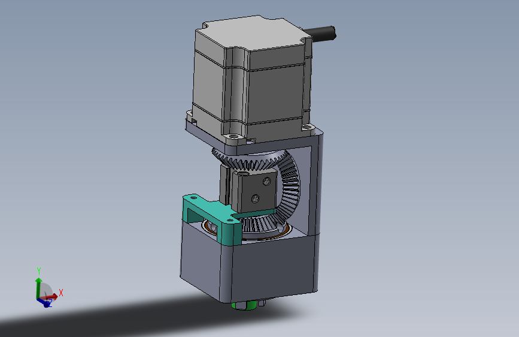Select the lower screw on the square block
519x337 pixels.
pos(255,198)
